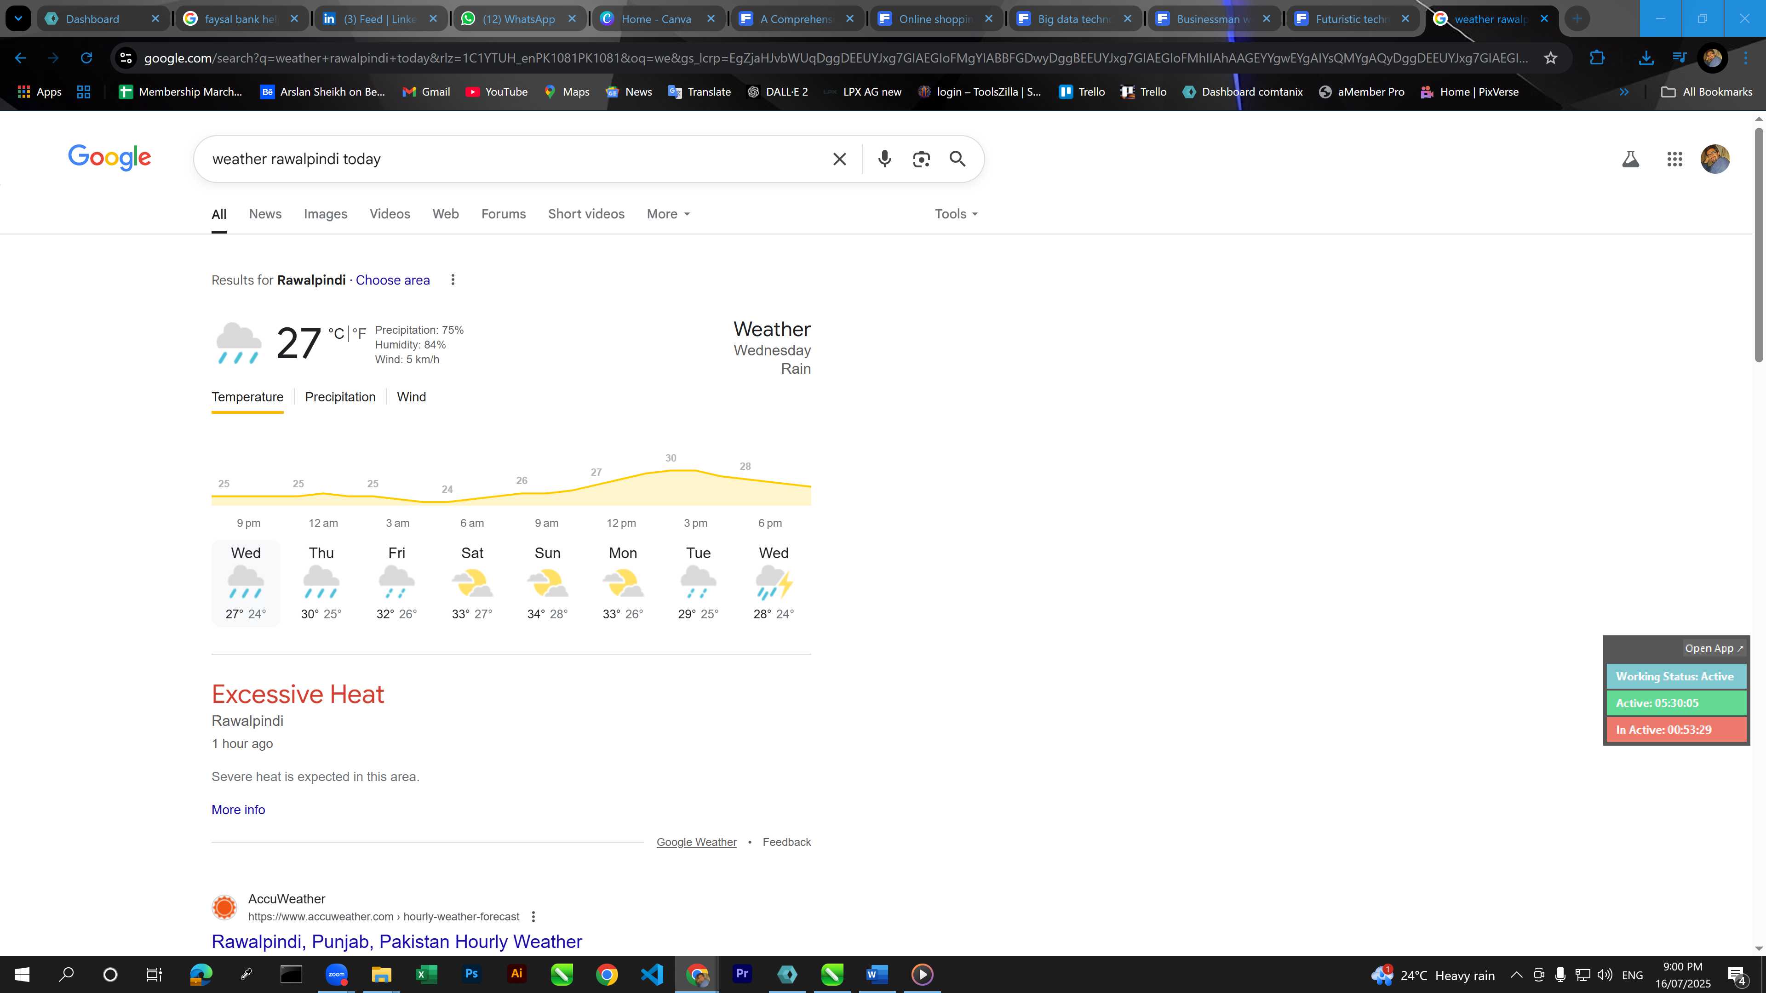This screenshot has height=993, width=1766.
Task: Select Sat forecast day
Action: pyautogui.click(x=472, y=583)
